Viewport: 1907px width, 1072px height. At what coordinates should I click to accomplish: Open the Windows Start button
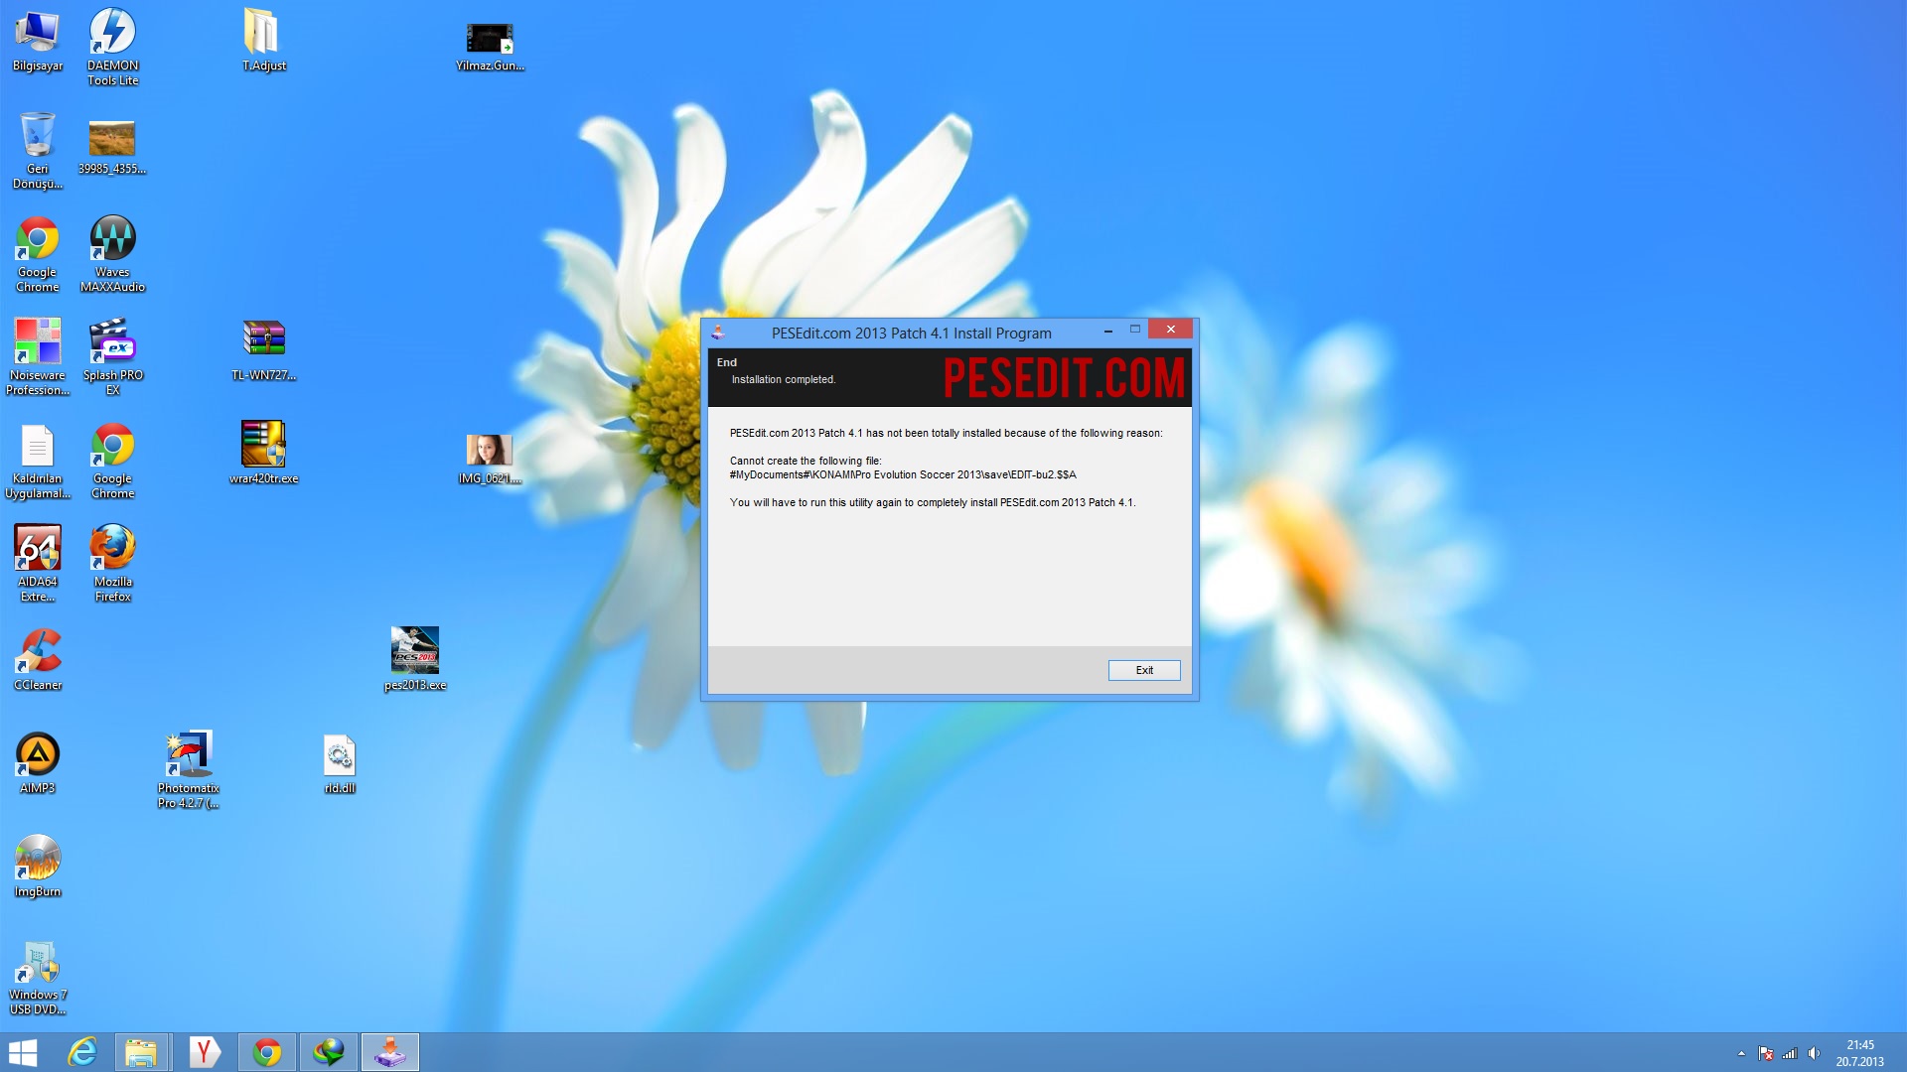click(23, 1052)
